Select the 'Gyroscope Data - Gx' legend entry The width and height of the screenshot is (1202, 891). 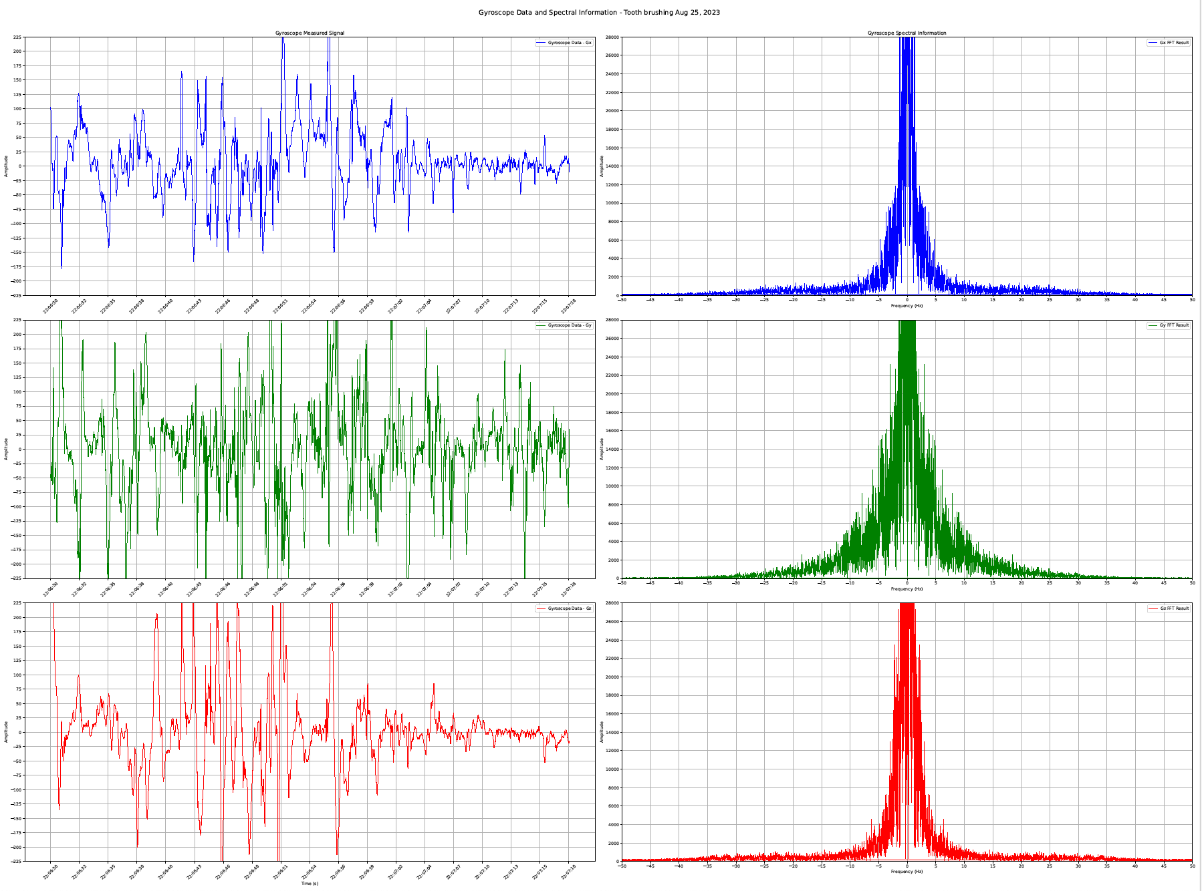pos(569,43)
